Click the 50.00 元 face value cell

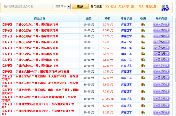[89, 92]
